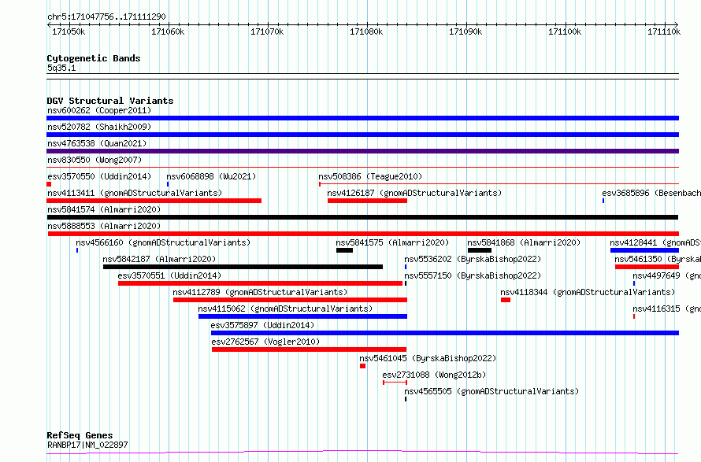Select the purple nsv4763538 (Quan2021) bar
The height and width of the screenshot is (462, 701).
(362, 151)
